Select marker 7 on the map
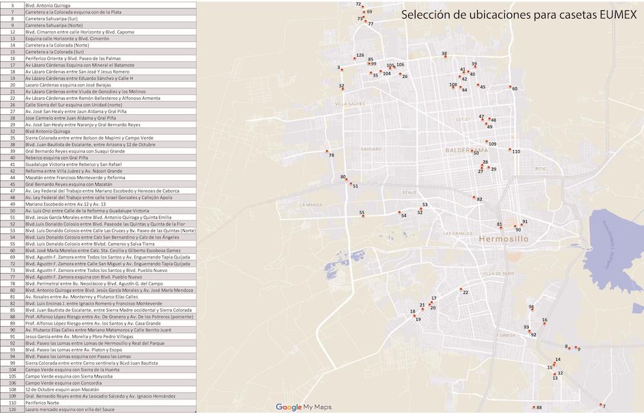Viewport: 644px width, 413px height. click(599, 405)
